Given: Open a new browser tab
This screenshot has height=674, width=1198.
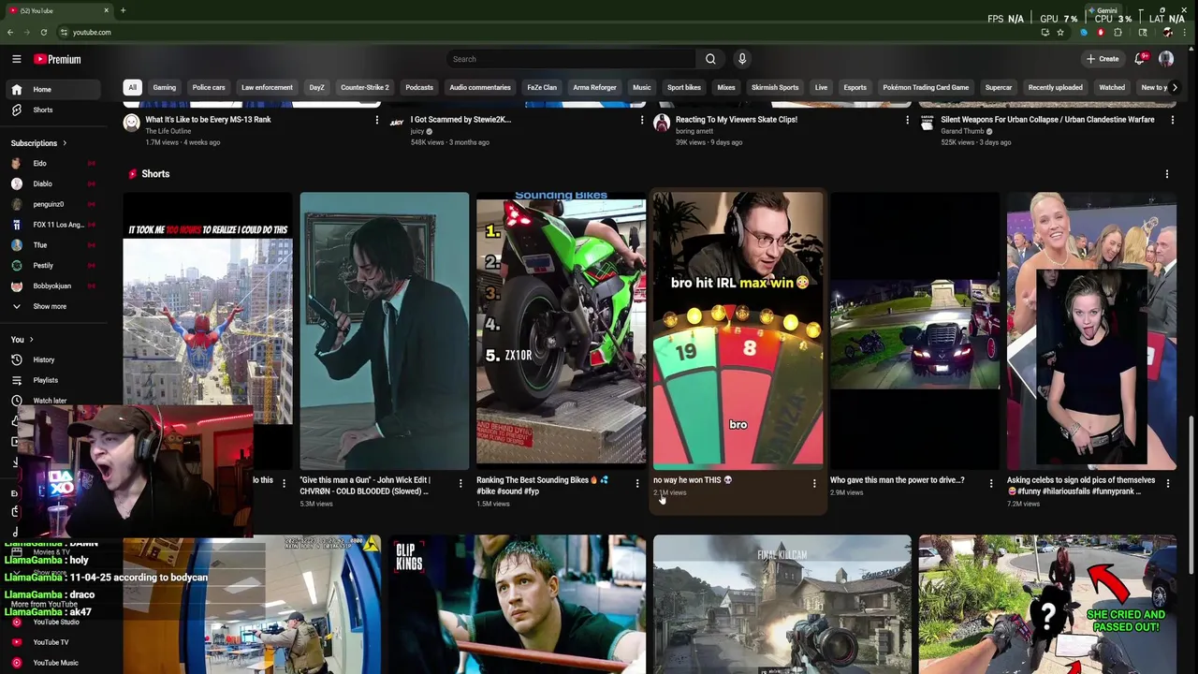Looking at the screenshot, I should (x=123, y=10).
